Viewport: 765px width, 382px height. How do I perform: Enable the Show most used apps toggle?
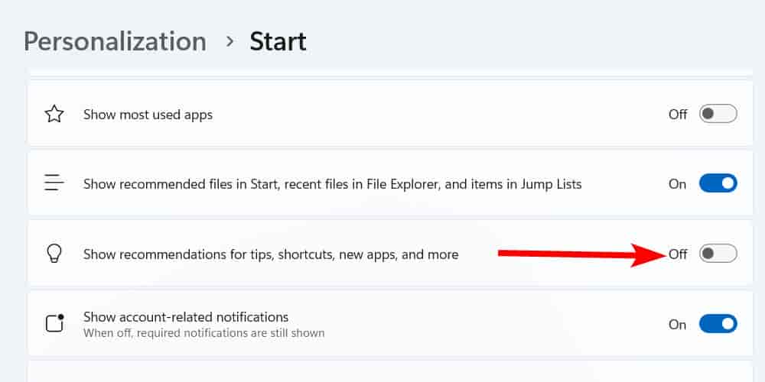(x=718, y=114)
